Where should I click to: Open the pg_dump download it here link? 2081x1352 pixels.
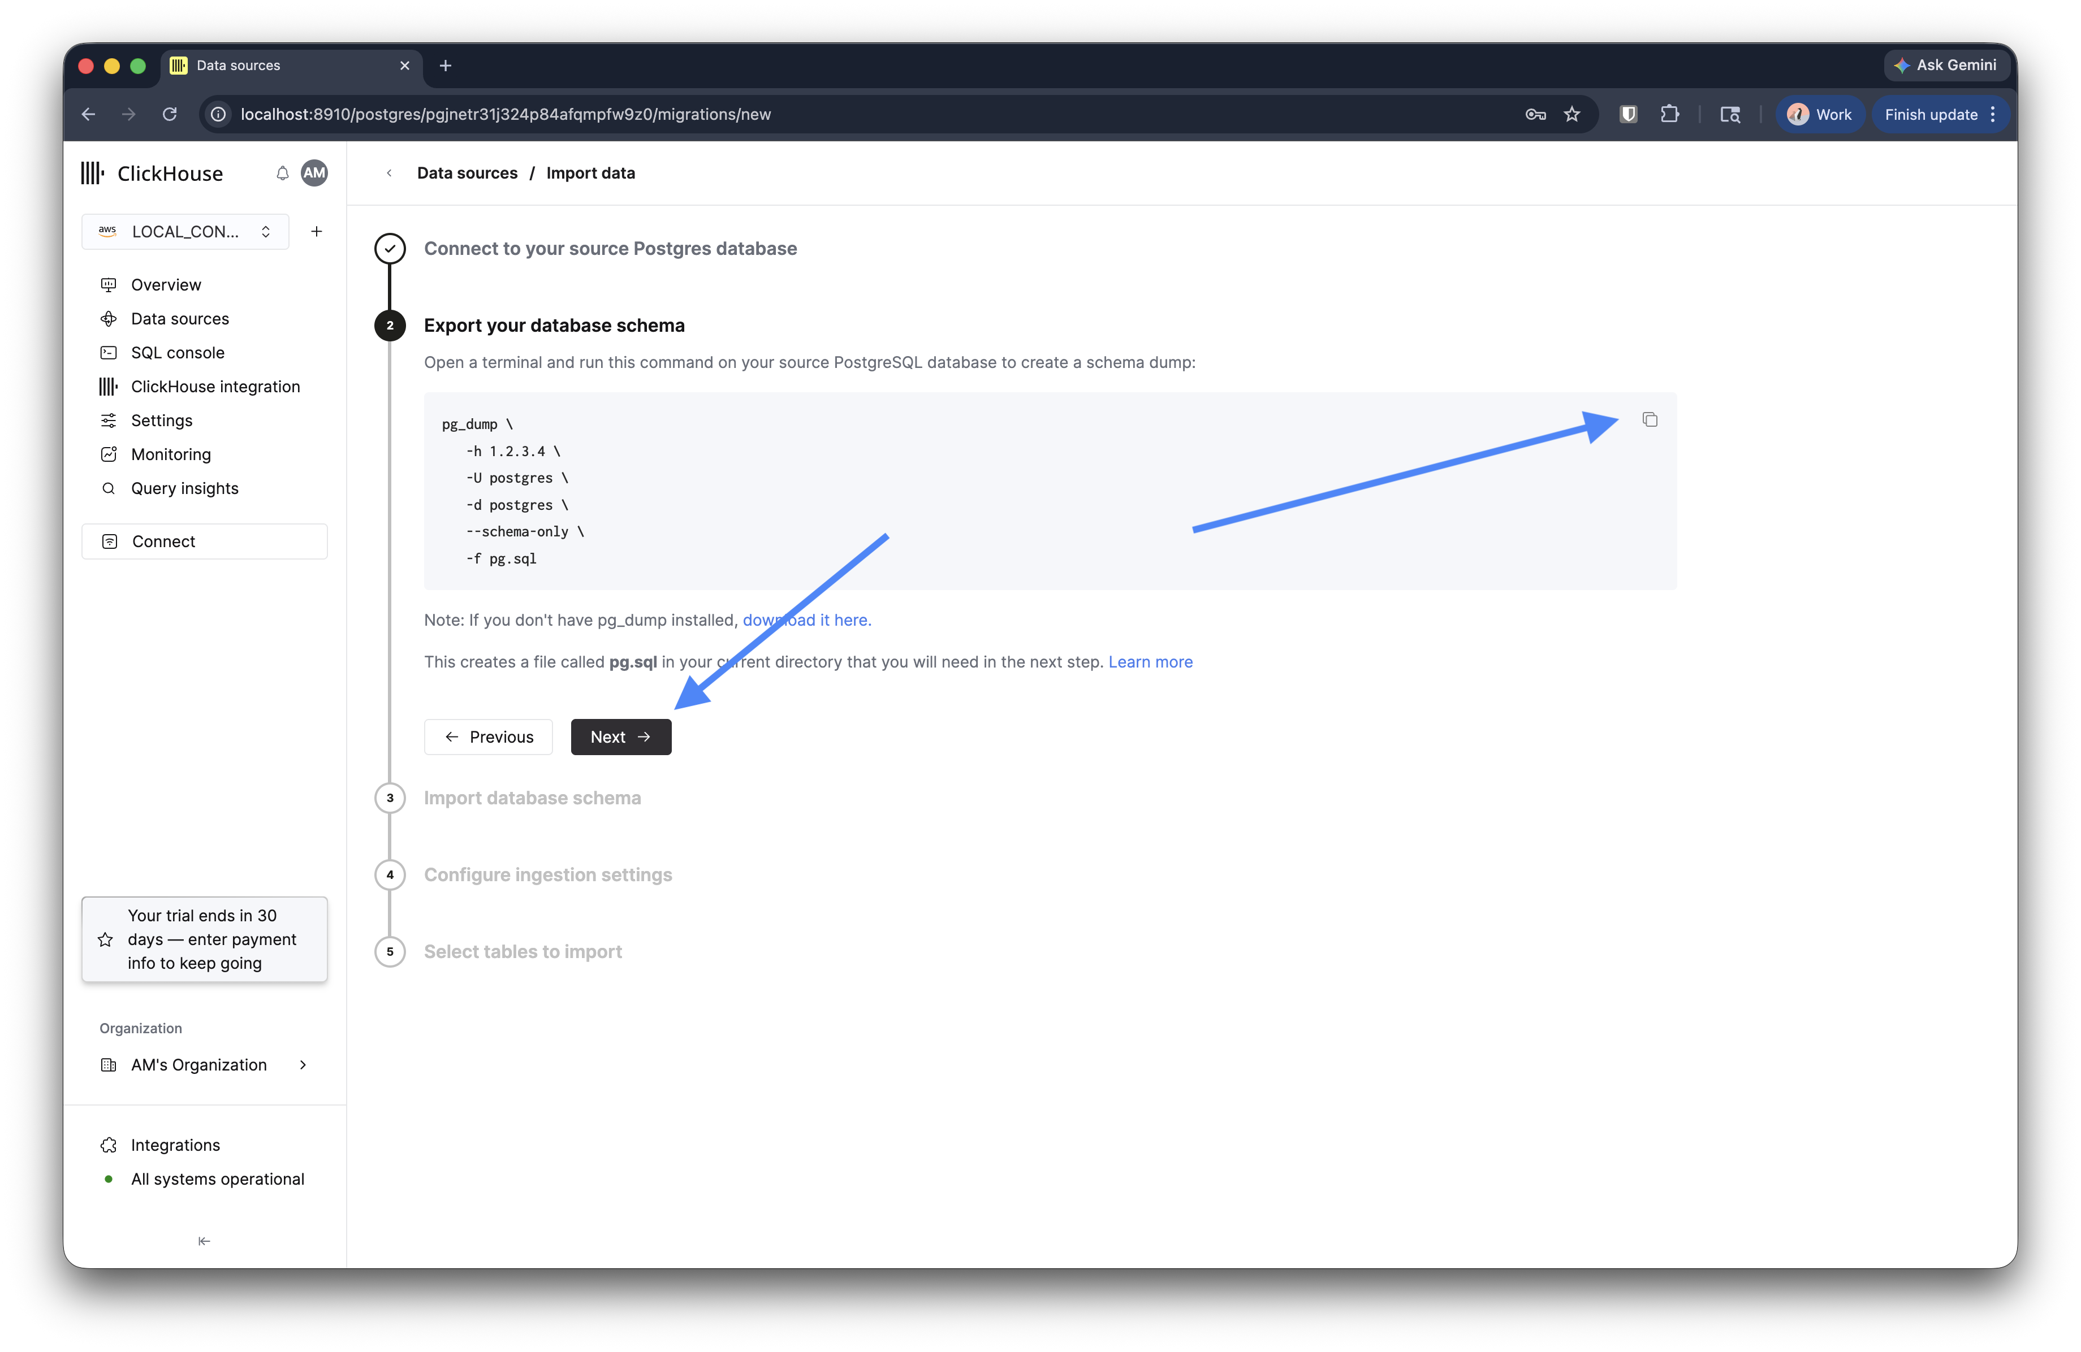tap(807, 619)
